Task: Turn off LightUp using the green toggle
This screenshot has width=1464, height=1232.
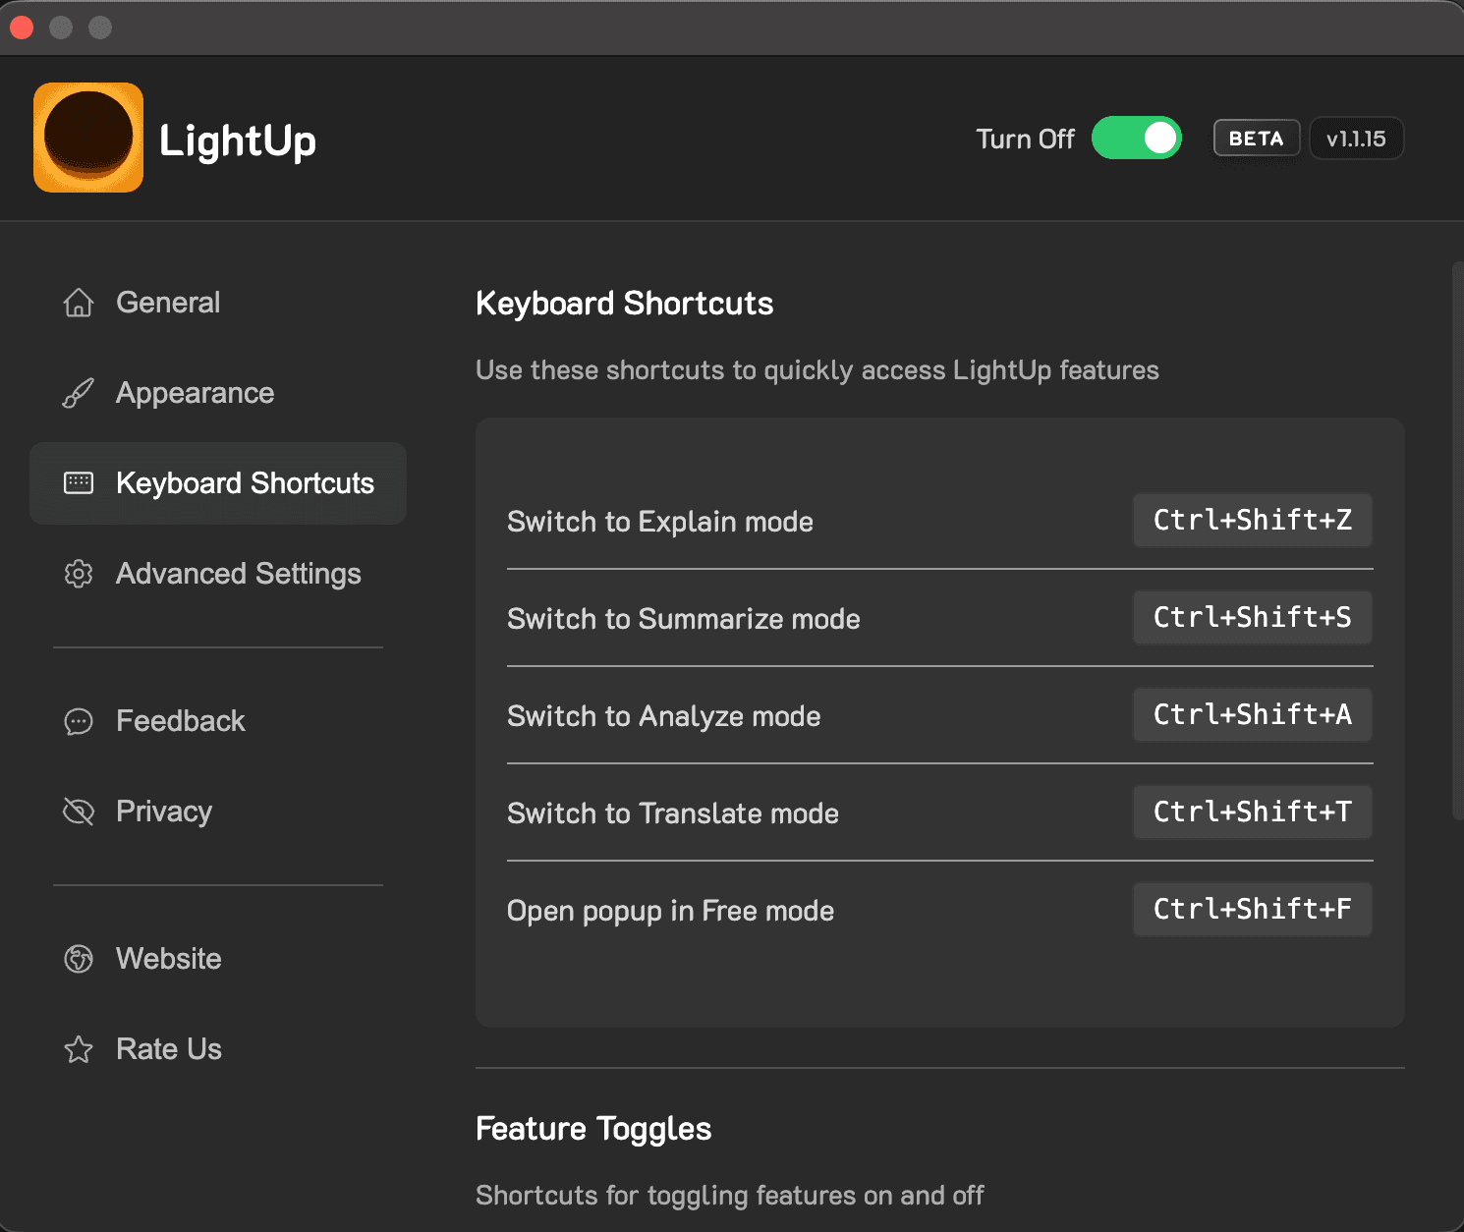Action: click(x=1137, y=138)
